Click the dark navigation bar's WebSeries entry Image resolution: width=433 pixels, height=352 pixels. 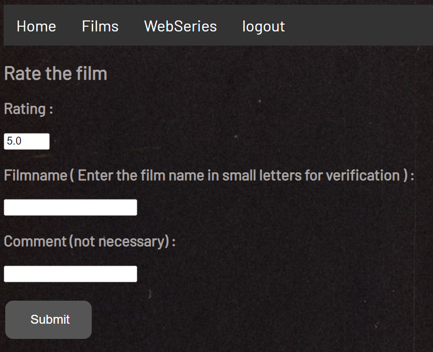point(180,26)
